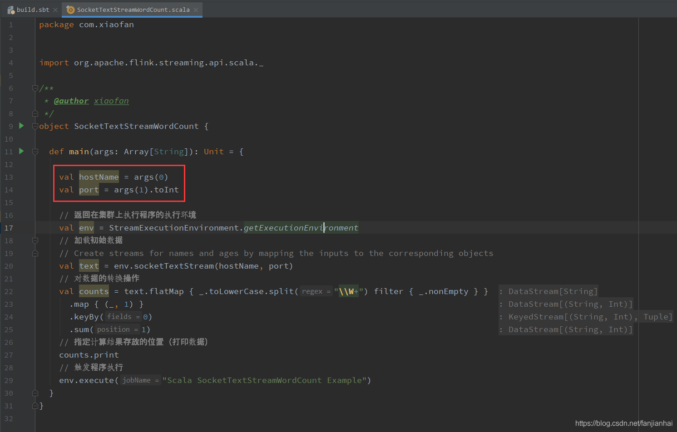The height and width of the screenshot is (432, 677).
Task: Click the fields parameter hint in keyBy
Action: [124, 317]
